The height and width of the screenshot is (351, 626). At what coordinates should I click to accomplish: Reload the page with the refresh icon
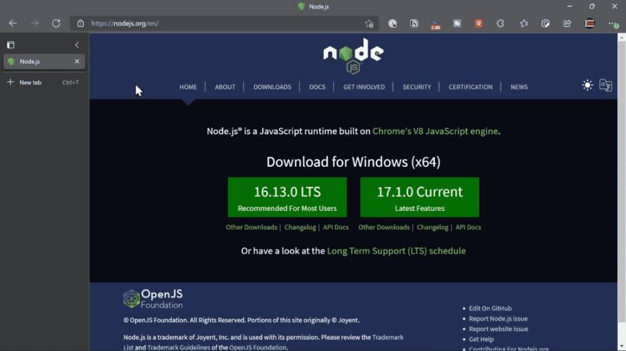[56, 23]
